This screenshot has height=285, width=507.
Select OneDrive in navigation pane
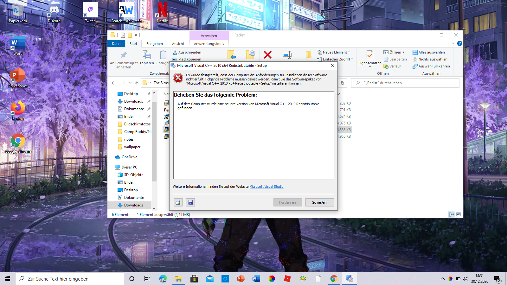129,157
